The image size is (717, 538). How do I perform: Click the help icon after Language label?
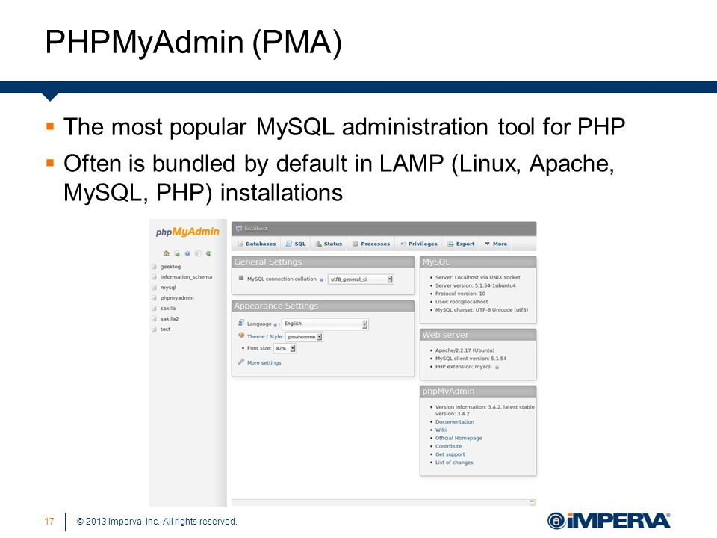[276, 324]
